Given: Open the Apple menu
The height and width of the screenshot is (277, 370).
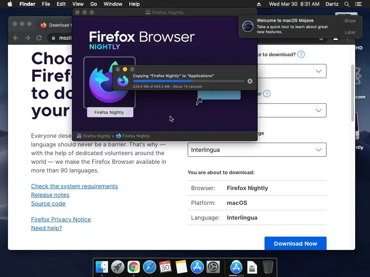Looking at the screenshot, I should [x=10, y=4].
